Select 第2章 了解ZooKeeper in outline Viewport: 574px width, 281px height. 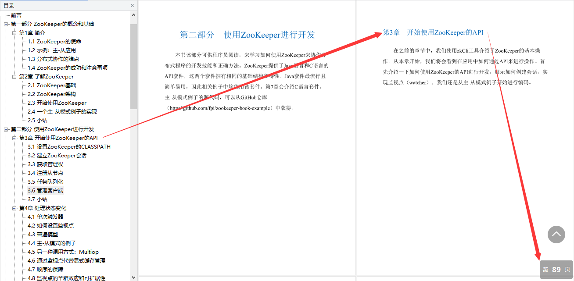(47, 77)
